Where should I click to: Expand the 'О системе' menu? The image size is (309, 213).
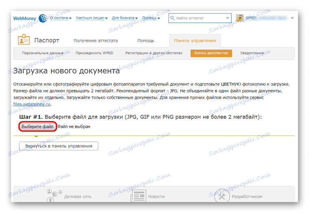61,18
